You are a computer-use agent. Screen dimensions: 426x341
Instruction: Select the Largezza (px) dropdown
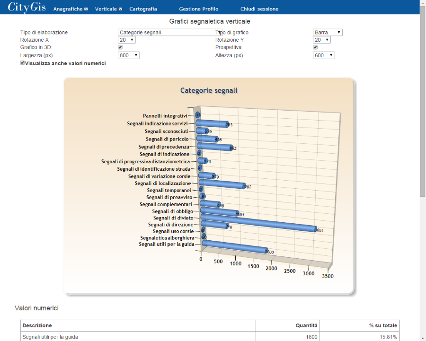128,55
